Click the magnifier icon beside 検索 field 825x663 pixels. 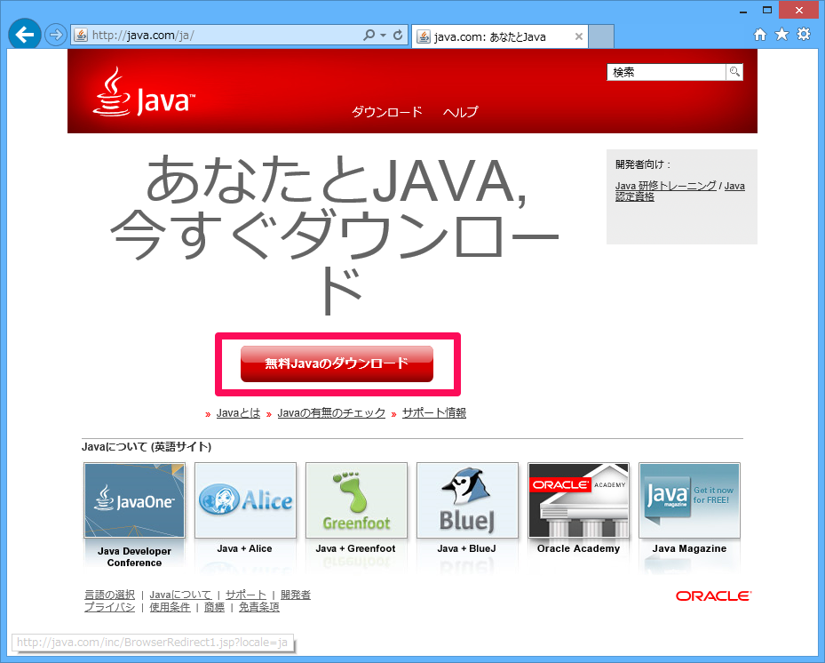click(x=734, y=72)
